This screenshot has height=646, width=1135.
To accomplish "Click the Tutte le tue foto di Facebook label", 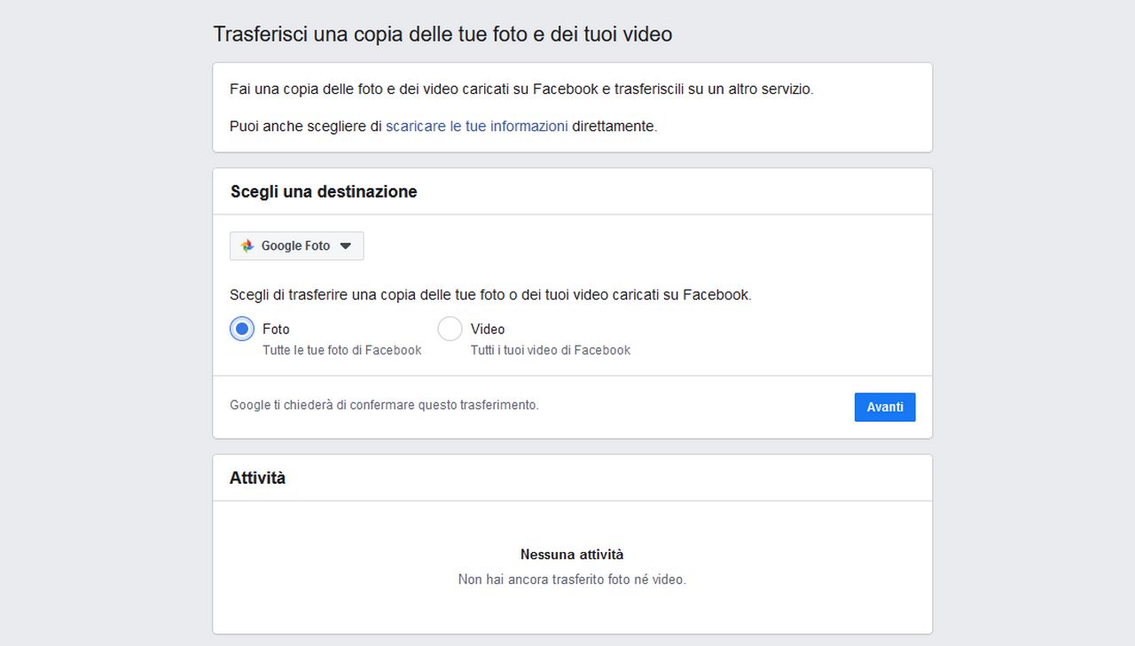I will tap(341, 349).
